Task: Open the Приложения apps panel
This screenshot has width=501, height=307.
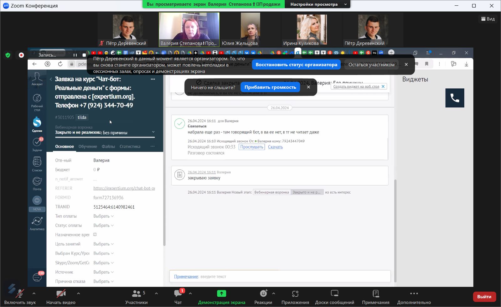Action: pos(295,297)
